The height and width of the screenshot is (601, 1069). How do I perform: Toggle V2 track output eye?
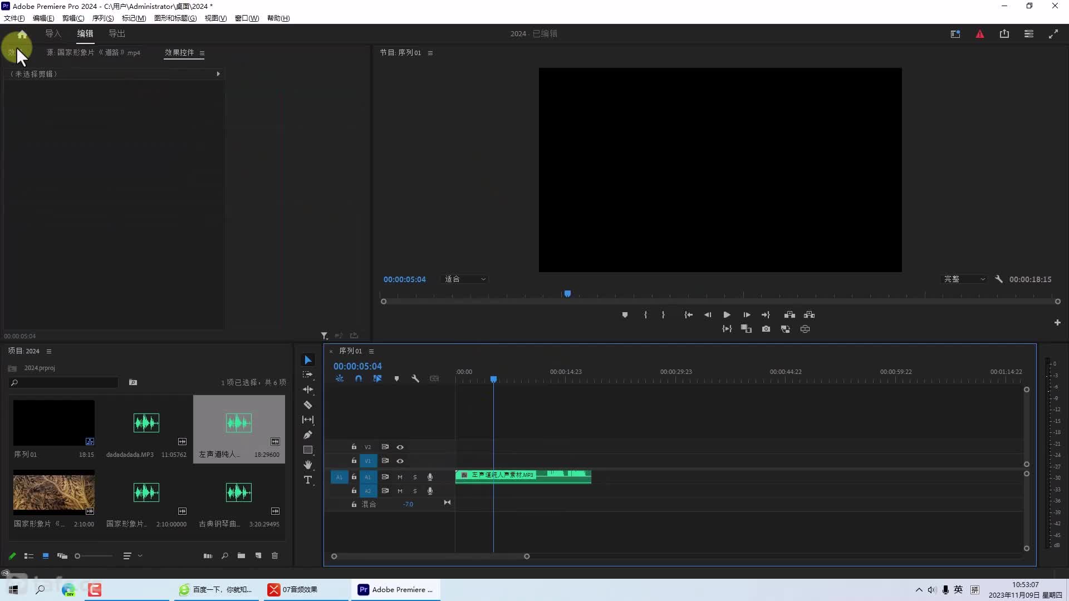tap(400, 447)
